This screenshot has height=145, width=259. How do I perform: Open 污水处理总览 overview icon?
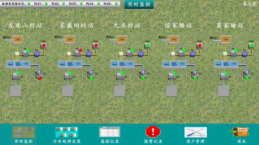[67, 132]
